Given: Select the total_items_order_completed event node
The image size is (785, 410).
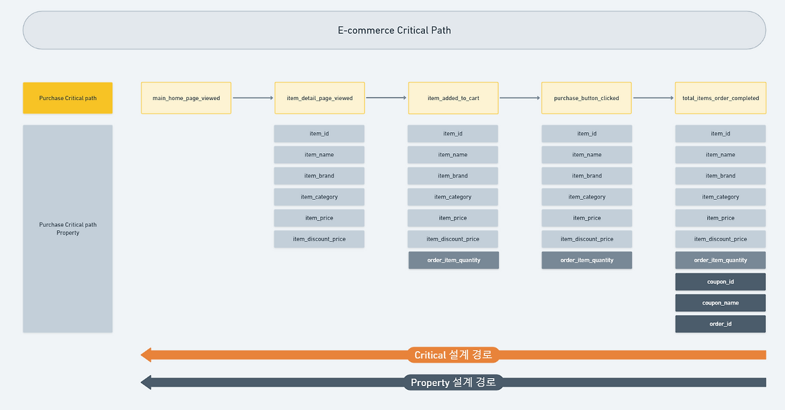Looking at the screenshot, I should tap(720, 97).
